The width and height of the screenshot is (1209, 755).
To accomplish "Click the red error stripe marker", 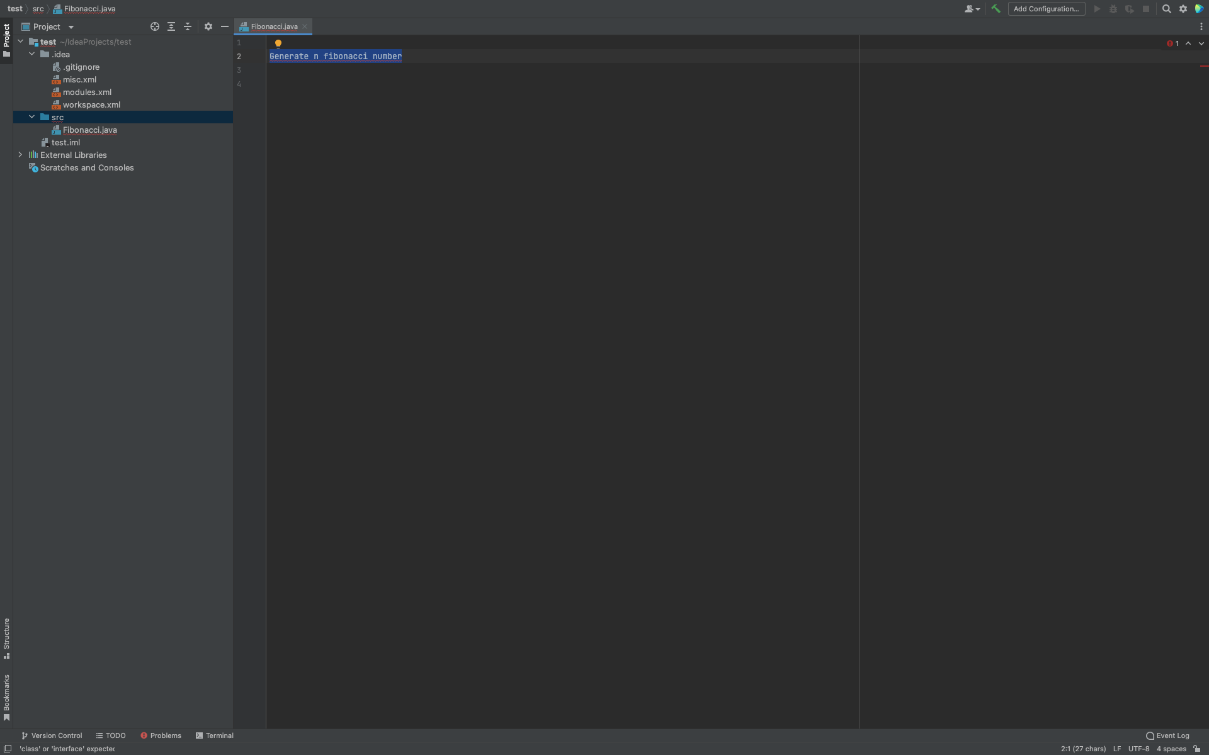I will tap(1204, 65).
